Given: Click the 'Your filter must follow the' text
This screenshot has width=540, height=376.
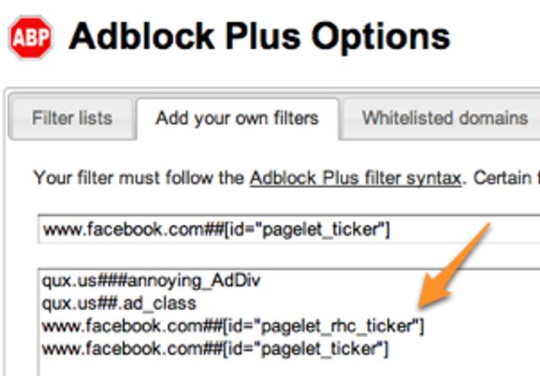Looking at the screenshot, I should (x=139, y=179).
